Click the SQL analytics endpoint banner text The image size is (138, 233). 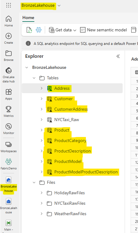86,44
